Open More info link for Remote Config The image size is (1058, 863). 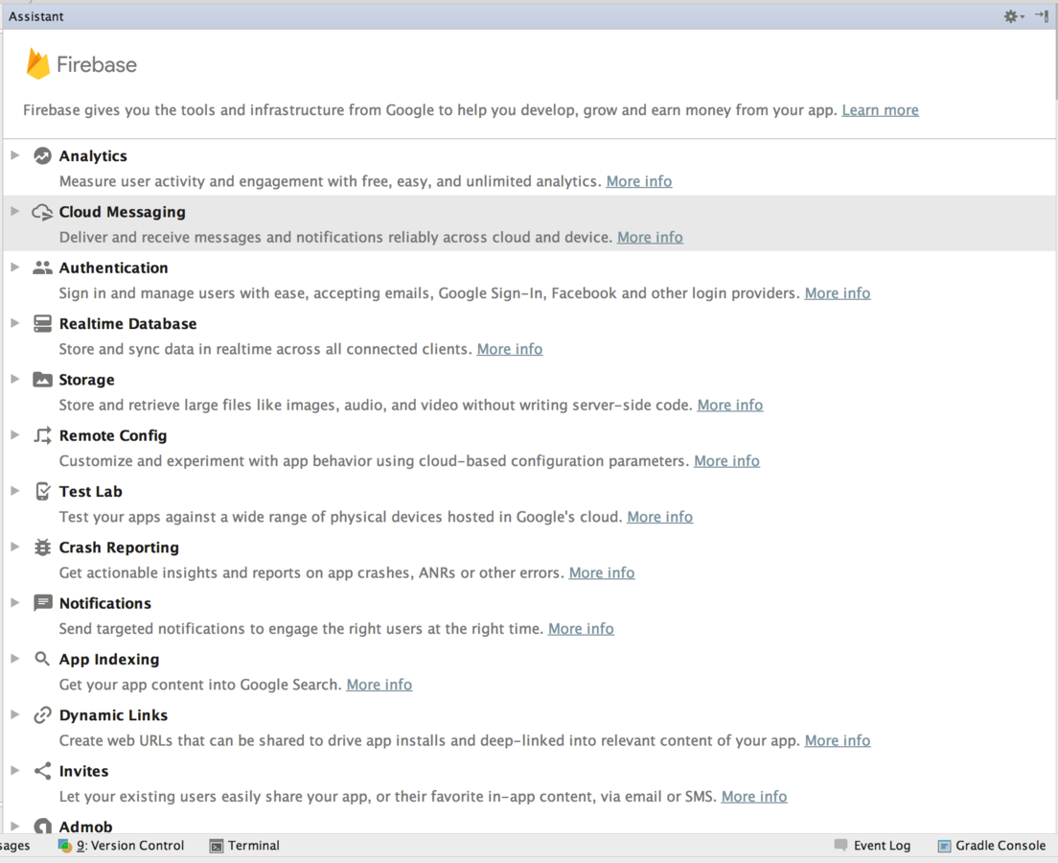pos(726,461)
